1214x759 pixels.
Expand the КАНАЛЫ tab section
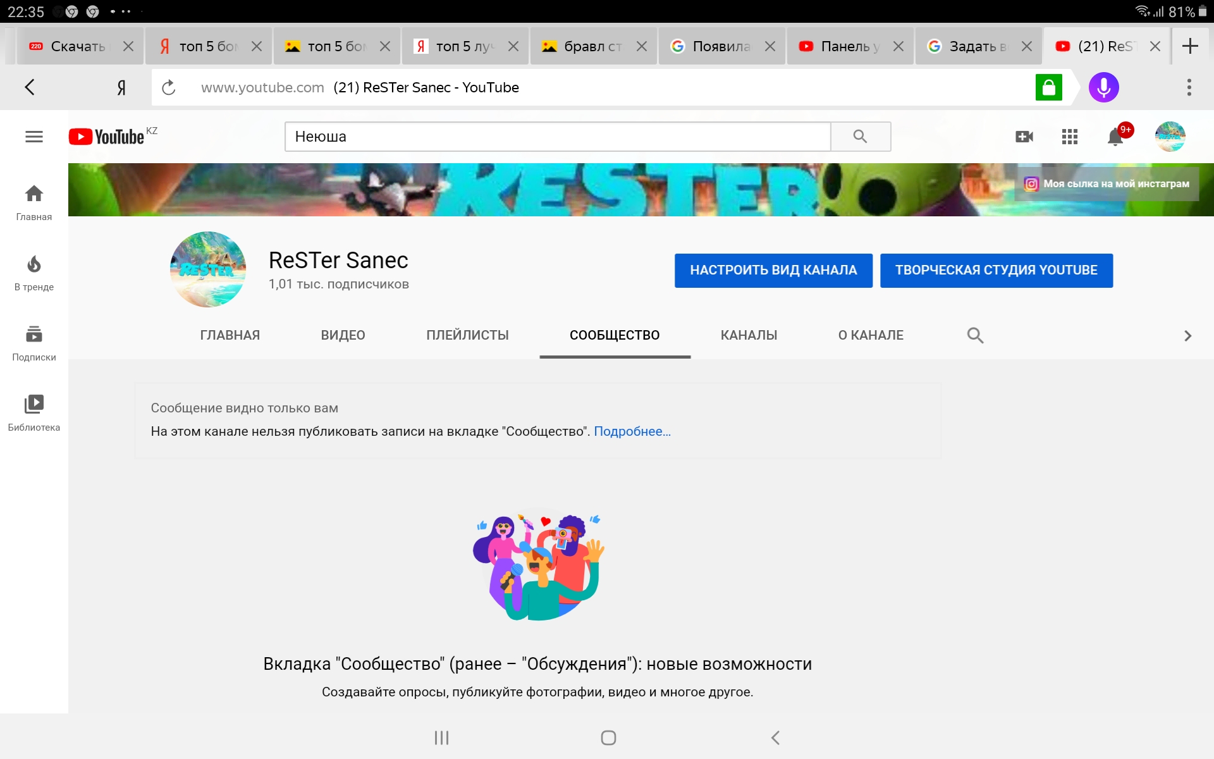click(x=747, y=335)
